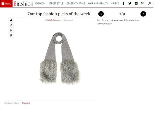Share article on Google Plus sidebar icon
Image resolution: width=154 pixels, height=115 pixels.
click(x=11, y=30)
